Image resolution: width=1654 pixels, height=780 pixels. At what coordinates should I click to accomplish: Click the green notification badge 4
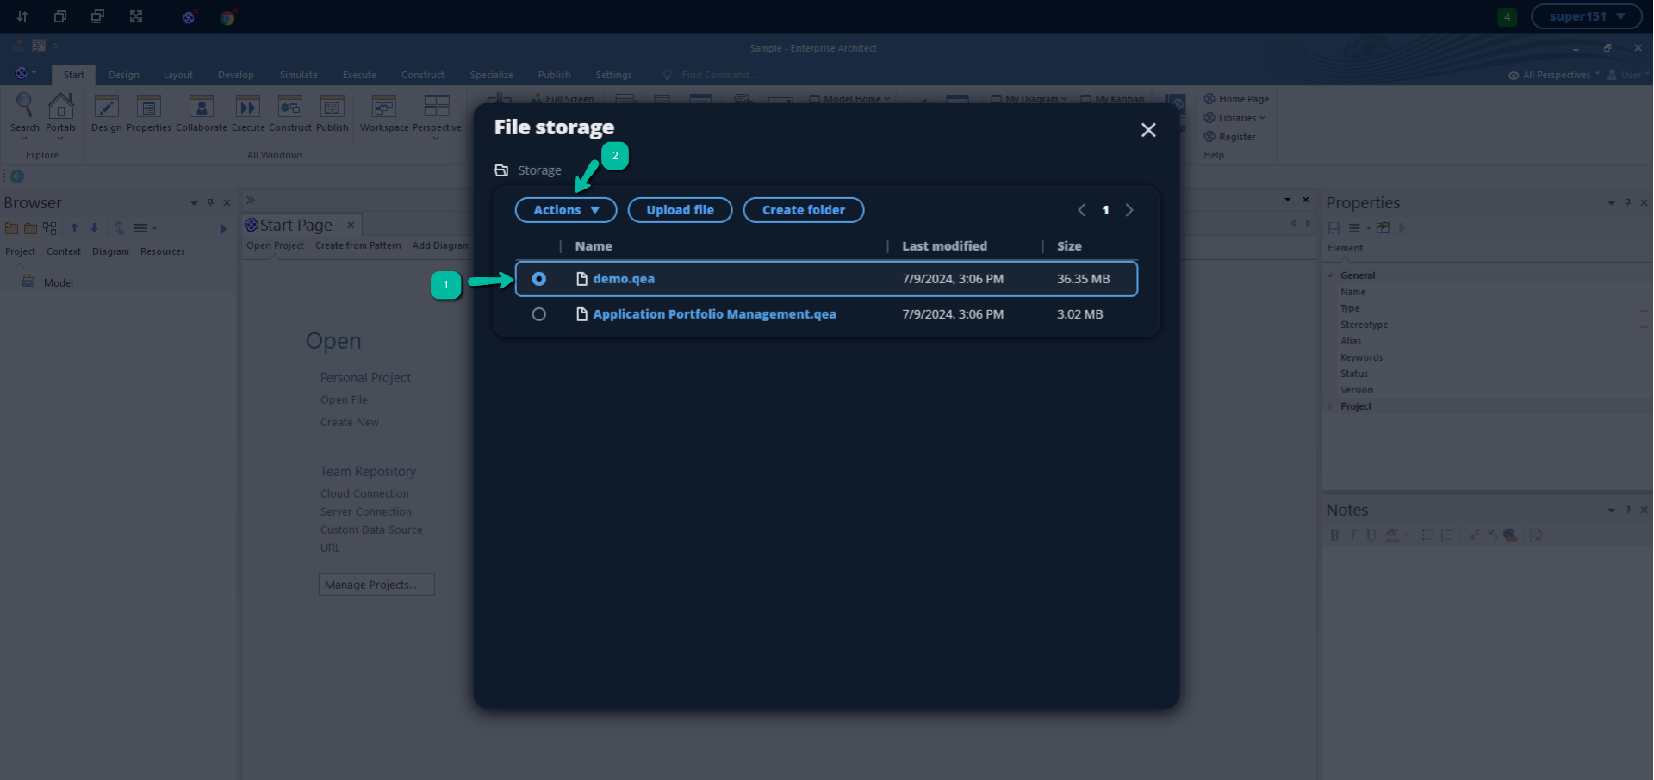pos(1507,16)
